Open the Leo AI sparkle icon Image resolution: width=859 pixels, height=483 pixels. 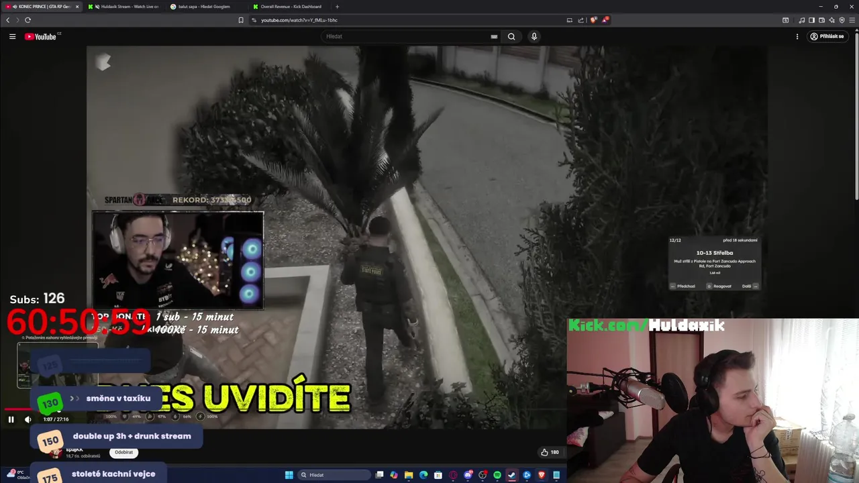[832, 20]
